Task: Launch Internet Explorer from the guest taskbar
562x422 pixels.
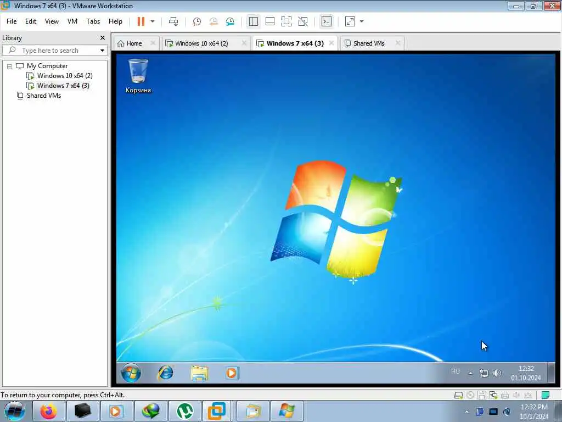Action: tap(166, 373)
